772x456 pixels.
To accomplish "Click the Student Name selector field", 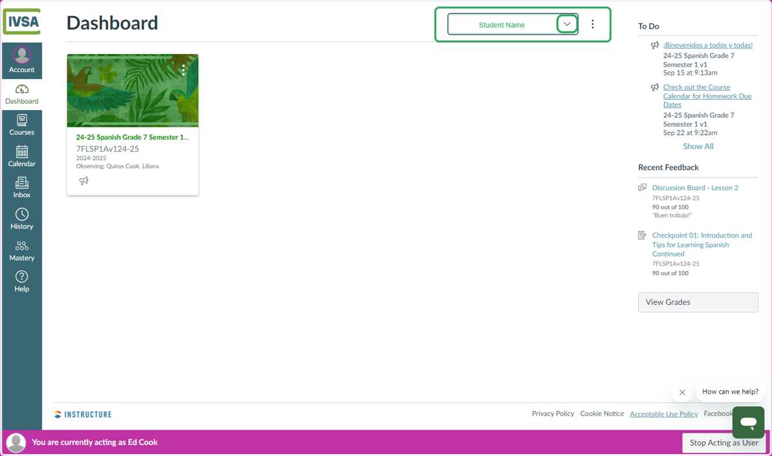I will 513,24.
